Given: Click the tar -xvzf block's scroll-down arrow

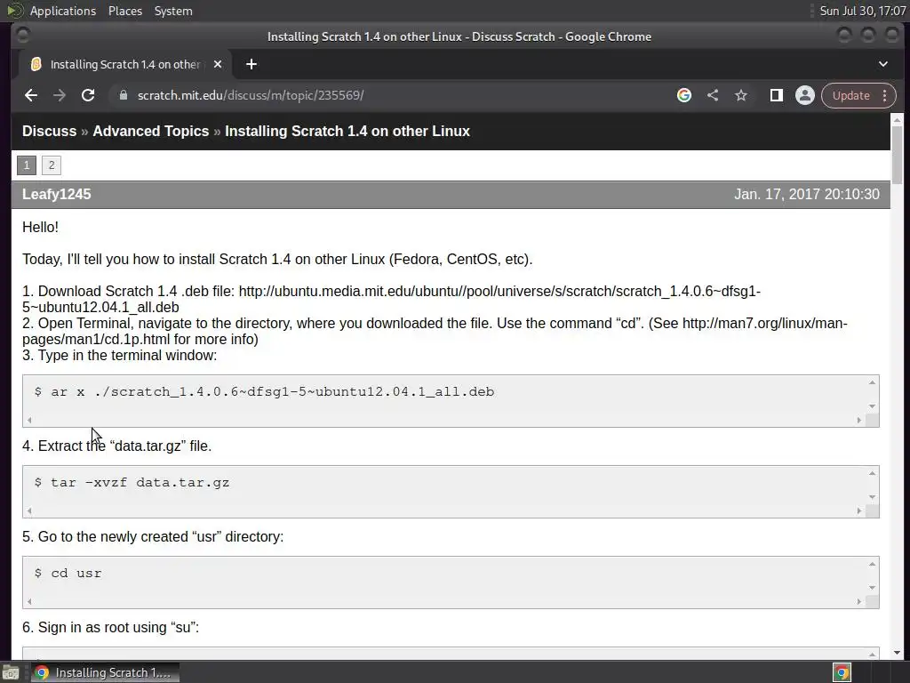Looking at the screenshot, I should 872,497.
